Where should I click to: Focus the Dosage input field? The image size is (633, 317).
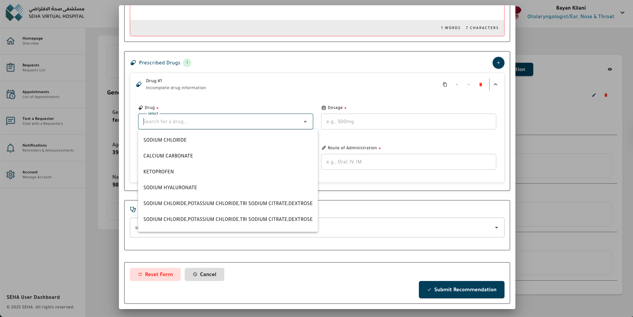click(408, 122)
